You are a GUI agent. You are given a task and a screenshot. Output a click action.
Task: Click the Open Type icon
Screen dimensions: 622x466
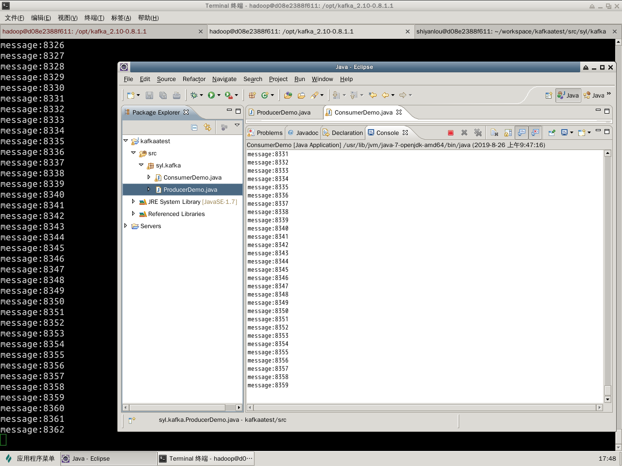[288, 95]
